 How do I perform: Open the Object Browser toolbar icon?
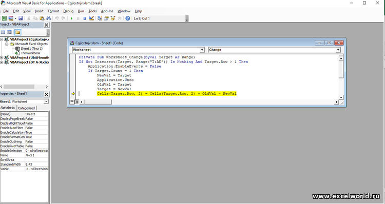pyautogui.click(x=113, y=18)
